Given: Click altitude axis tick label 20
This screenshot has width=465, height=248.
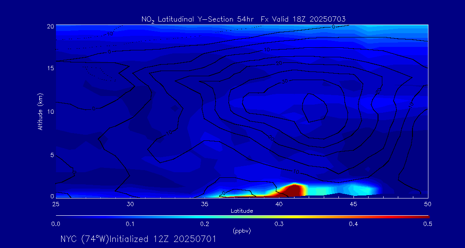Looking at the screenshot, I should [50, 26].
